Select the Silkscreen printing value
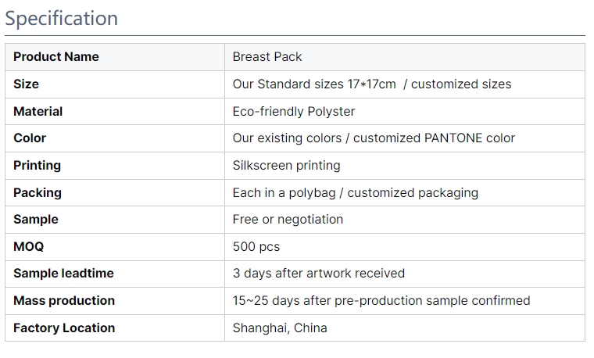 tap(286, 165)
